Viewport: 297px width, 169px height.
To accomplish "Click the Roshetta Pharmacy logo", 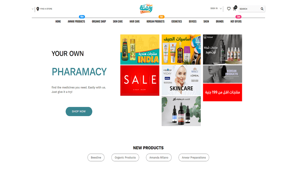I will pos(146,8).
